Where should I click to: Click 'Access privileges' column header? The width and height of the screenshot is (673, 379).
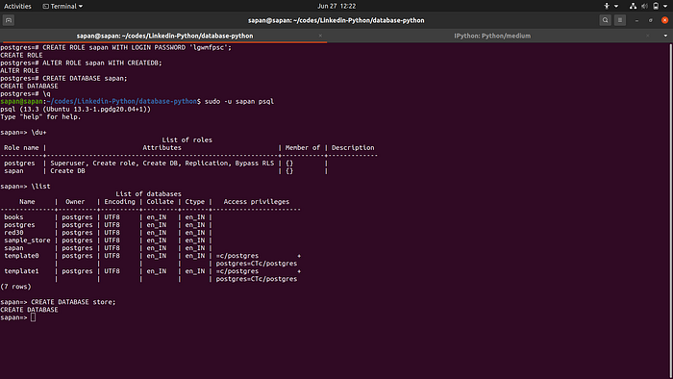tap(257, 201)
